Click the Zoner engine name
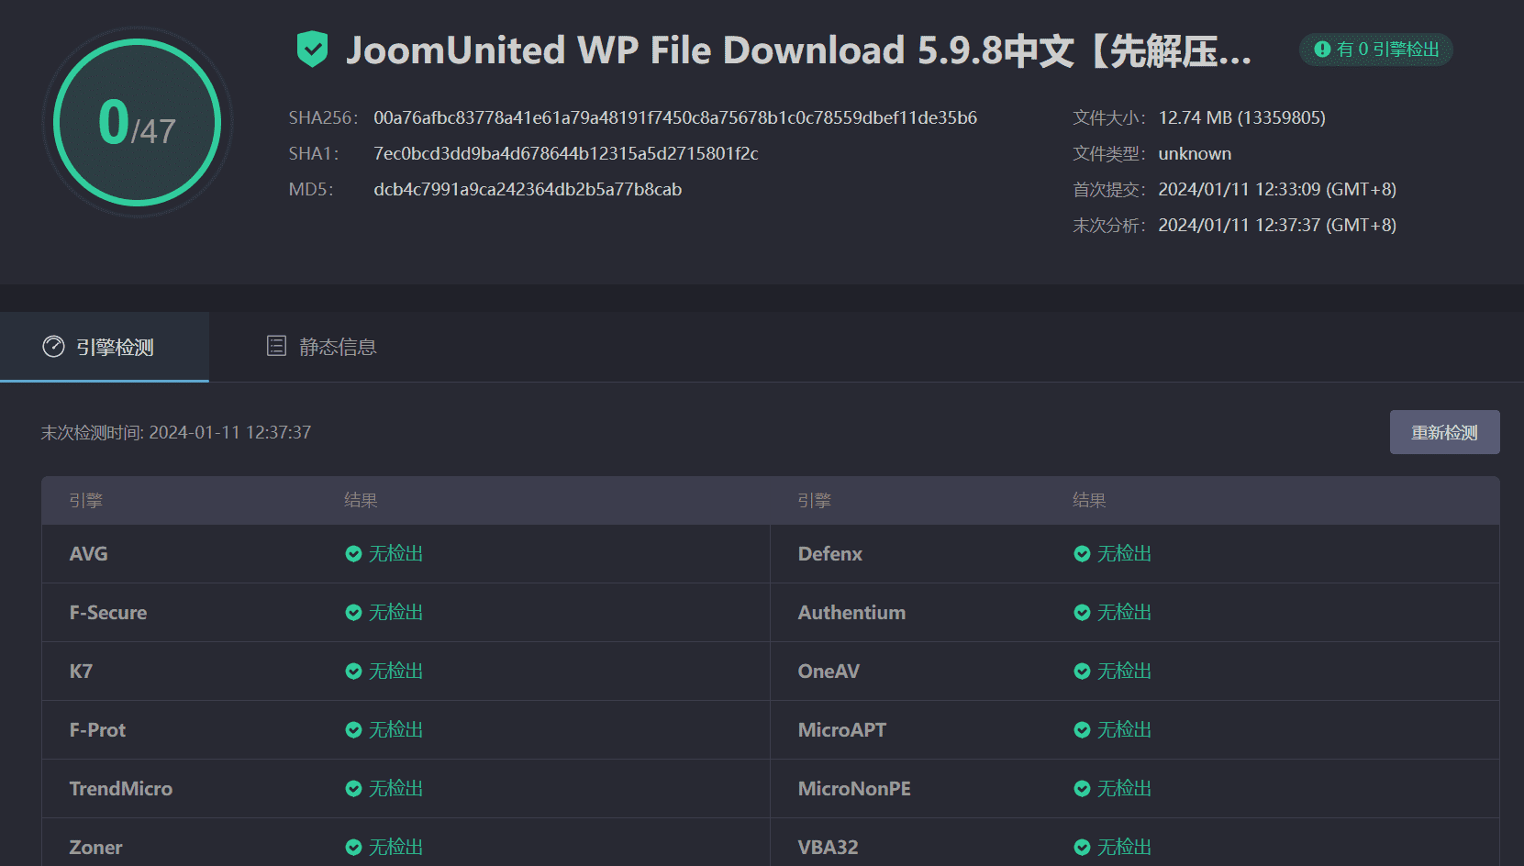The height and width of the screenshot is (866, 1524). pyautogui.click(x=96, y=848)
